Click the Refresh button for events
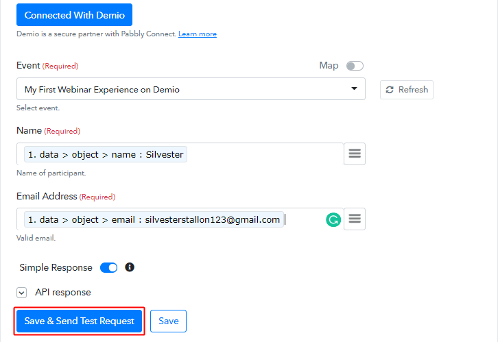The width and height of the screenshot is (498, 342). coord(407,90)
